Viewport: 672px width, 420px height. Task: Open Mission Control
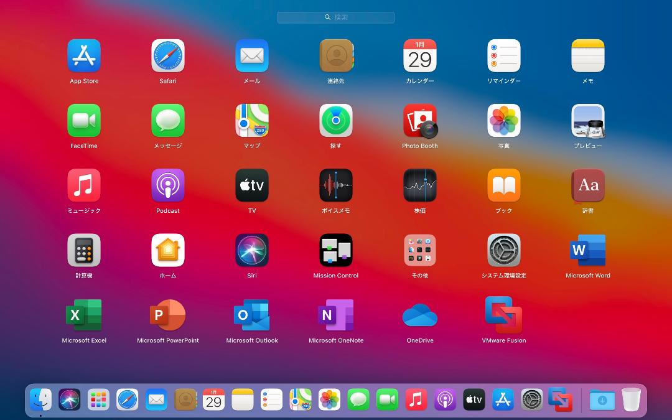click(x=336, y=250)
